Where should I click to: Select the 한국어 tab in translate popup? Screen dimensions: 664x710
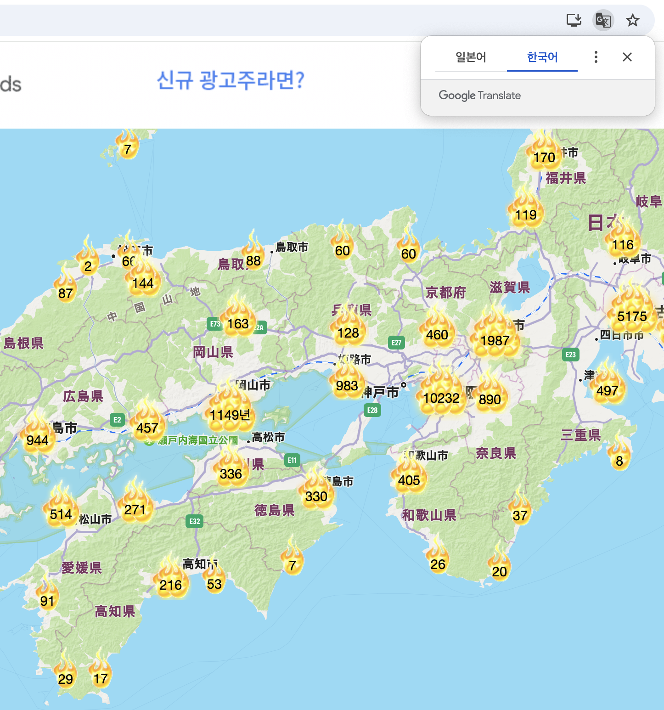542,57
